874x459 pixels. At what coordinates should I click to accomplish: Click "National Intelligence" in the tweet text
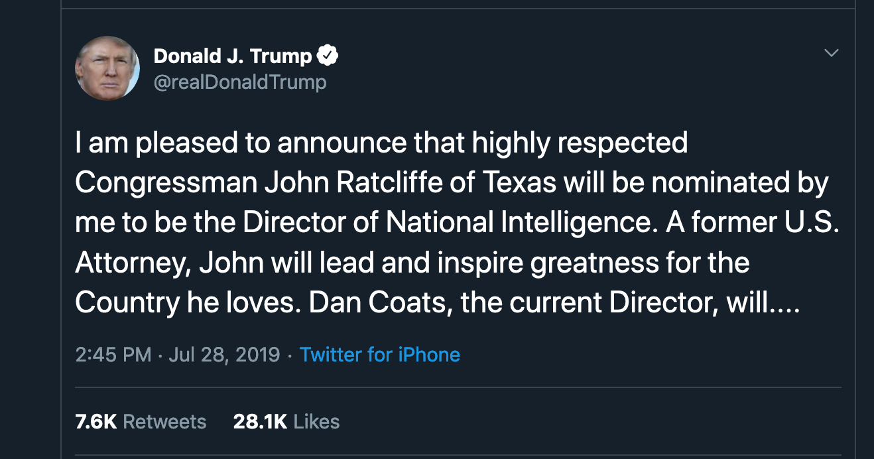point(506,223)
